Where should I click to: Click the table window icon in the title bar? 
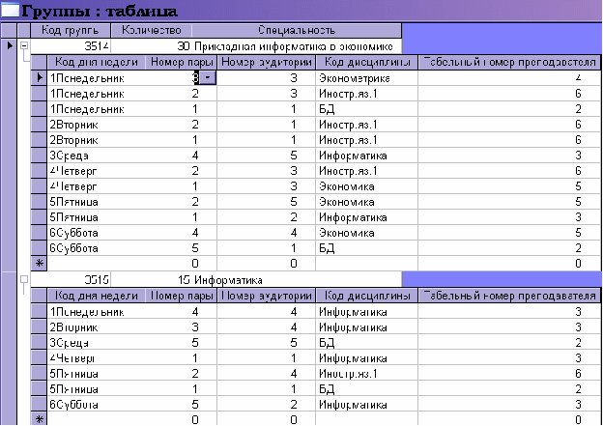click(x=10, y=11)
